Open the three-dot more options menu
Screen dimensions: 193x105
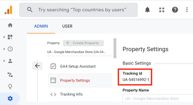187,10
